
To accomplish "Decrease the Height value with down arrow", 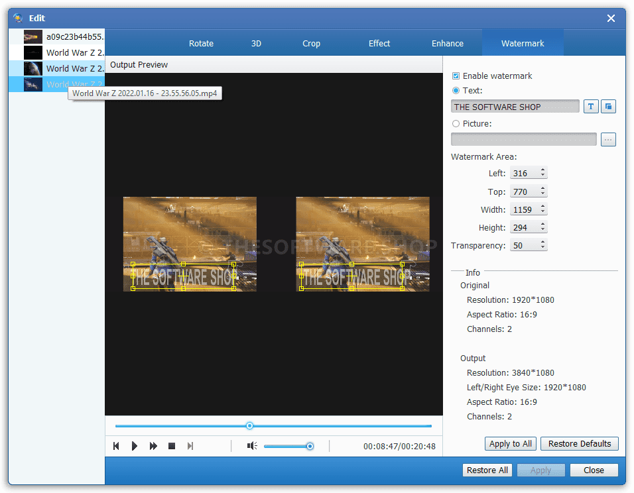I will [542, 230].
